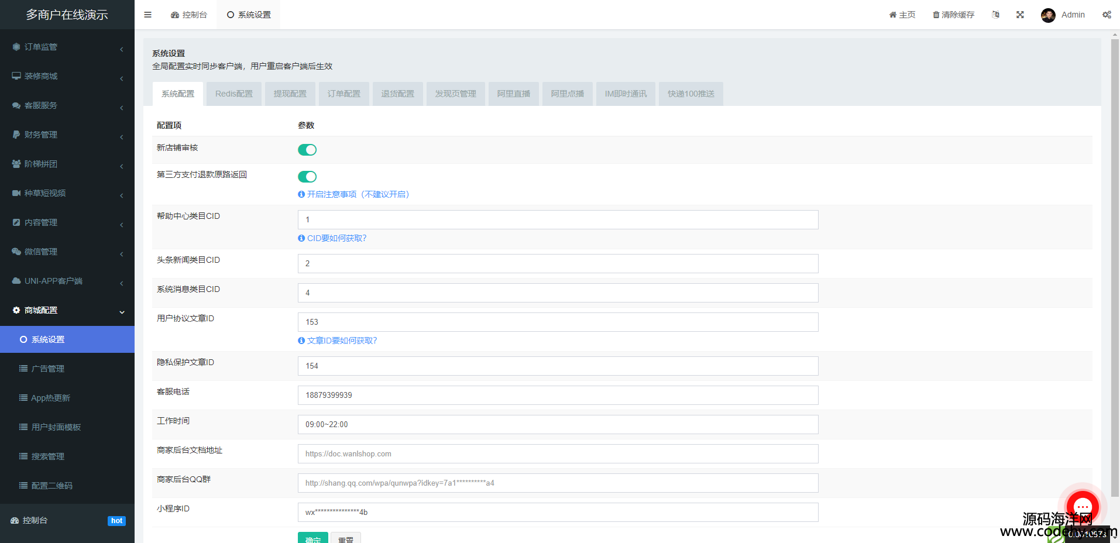
Task: Click the 财务管理 PayPal icon
Action: click(16, 135)
